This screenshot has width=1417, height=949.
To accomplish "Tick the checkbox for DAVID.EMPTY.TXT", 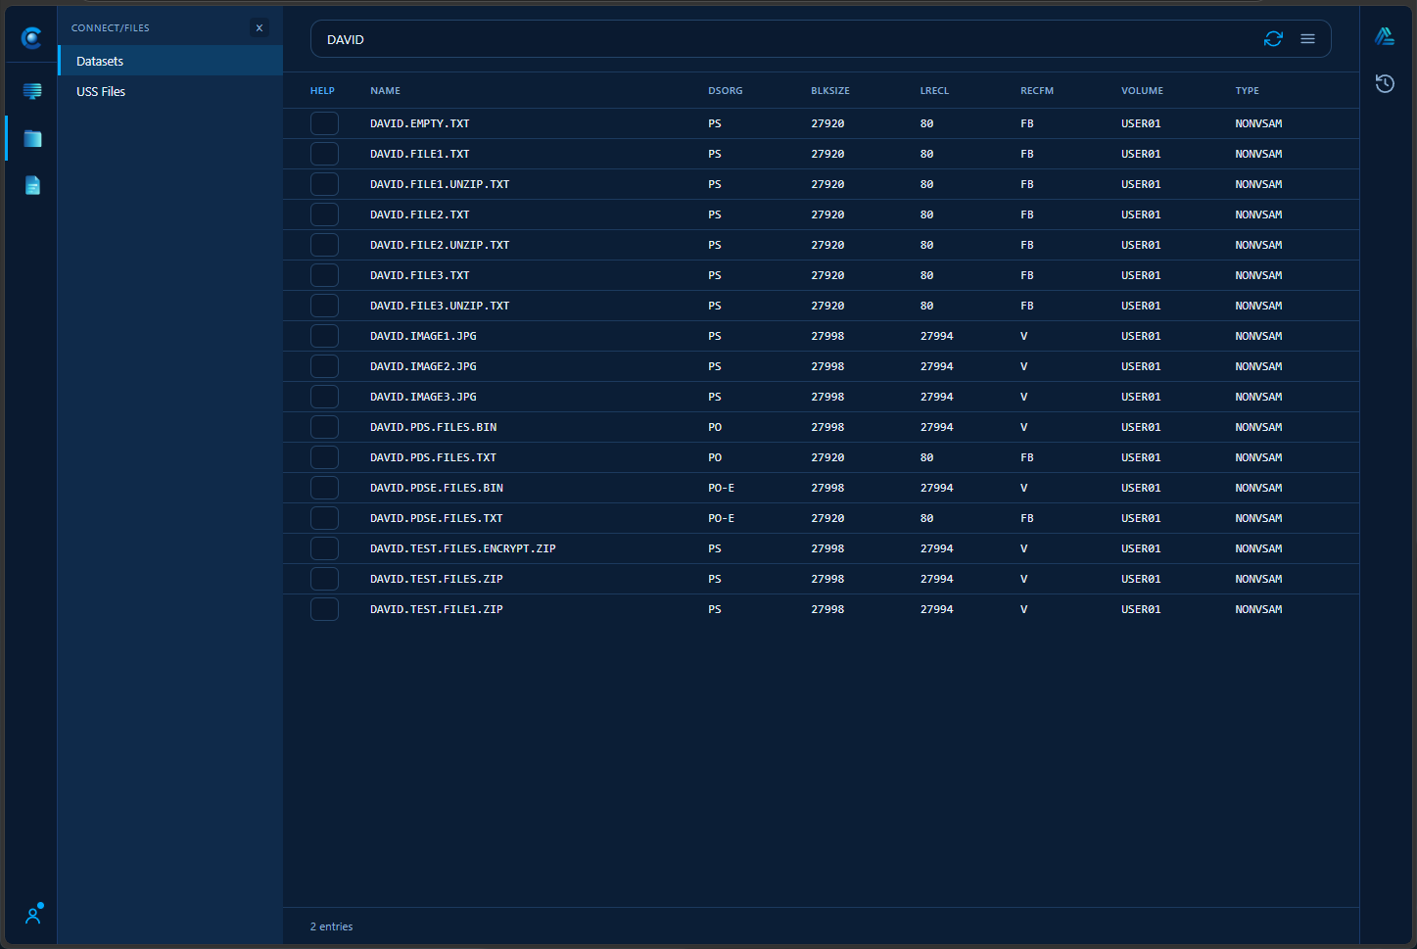I will (x=324, y=123).
